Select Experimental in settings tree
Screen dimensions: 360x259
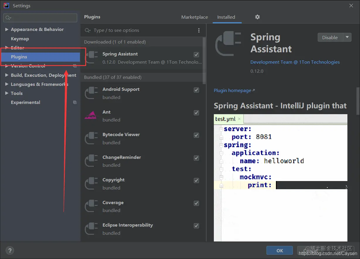tap(25, 102)
